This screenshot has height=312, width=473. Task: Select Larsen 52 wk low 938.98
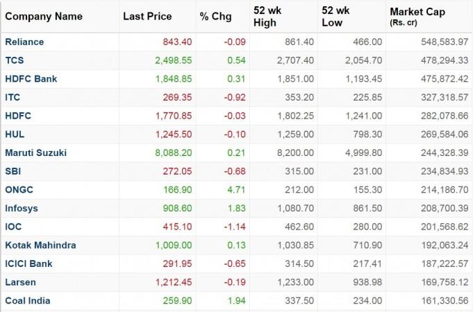click(367, 282)
